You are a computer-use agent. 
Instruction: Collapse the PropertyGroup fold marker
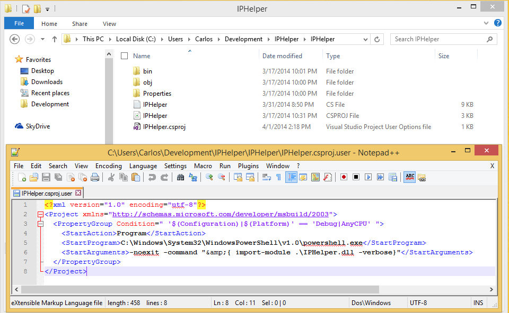tap(40, 224)
